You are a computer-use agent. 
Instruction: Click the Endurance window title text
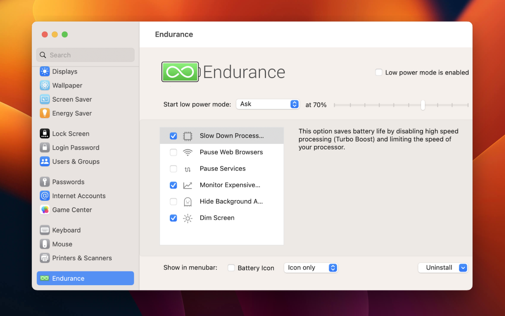click(174, 34)
